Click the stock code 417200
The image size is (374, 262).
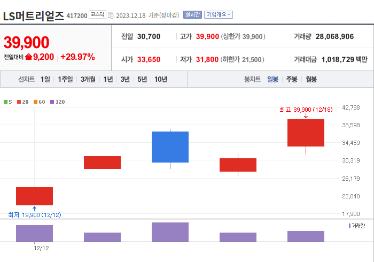click(x=77, y=16)
